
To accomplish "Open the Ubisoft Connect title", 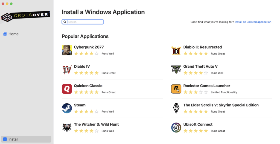I will pyautogui.click(x=198, y=124).
